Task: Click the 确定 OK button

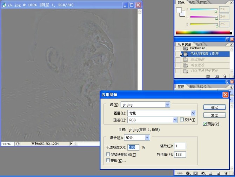Action: pos(214,107)
